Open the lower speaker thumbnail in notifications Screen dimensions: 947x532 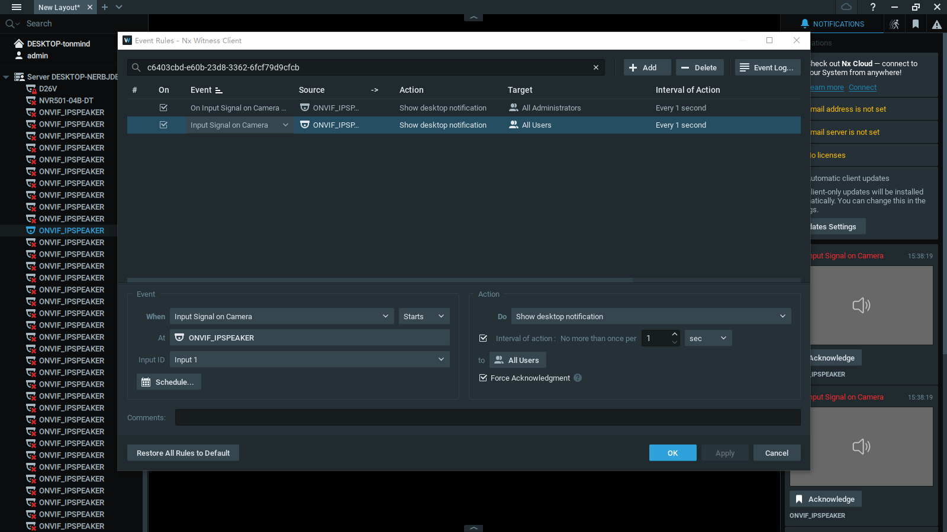click(x=861, y=446)
